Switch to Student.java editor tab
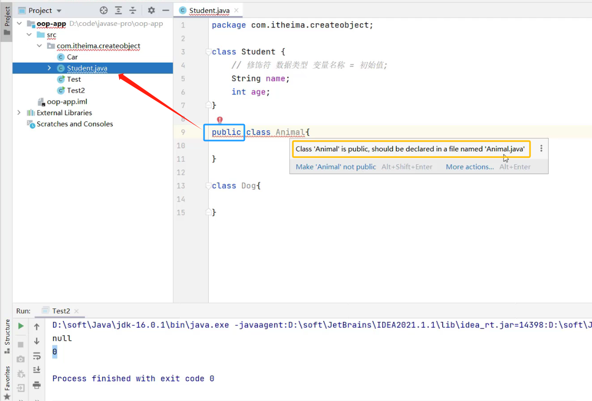 coord(209,10)
